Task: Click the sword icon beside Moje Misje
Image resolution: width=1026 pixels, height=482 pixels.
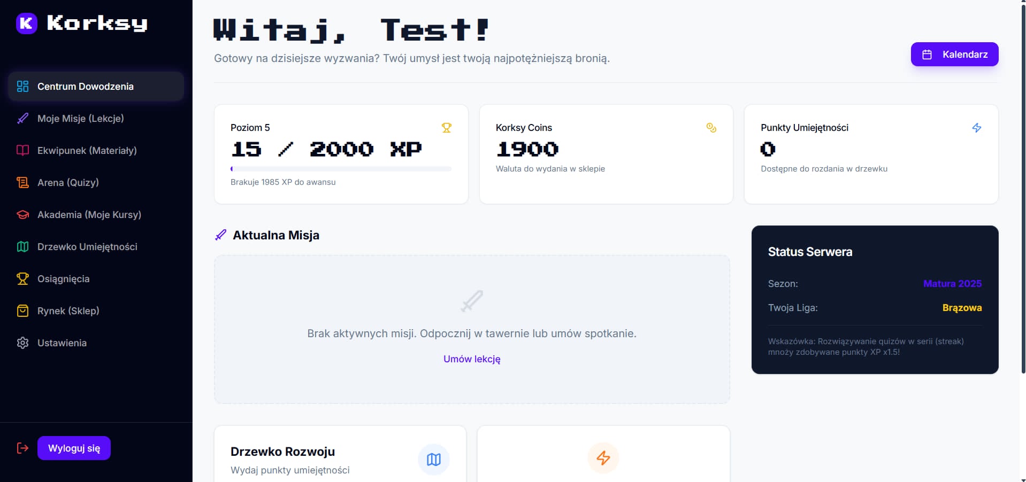Action: click(x=22, y=119)
